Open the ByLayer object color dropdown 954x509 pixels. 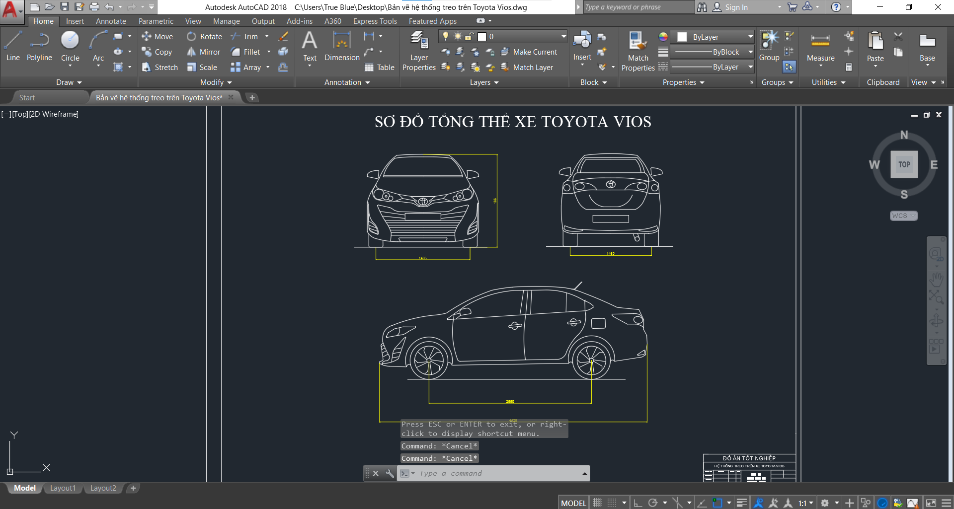tap(712, 37)
